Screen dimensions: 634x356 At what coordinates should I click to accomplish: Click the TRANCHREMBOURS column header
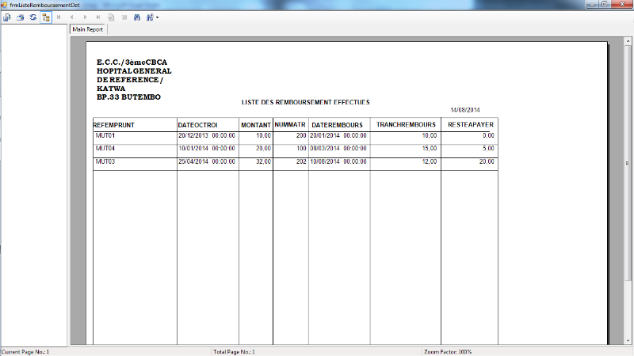point(406,125)
